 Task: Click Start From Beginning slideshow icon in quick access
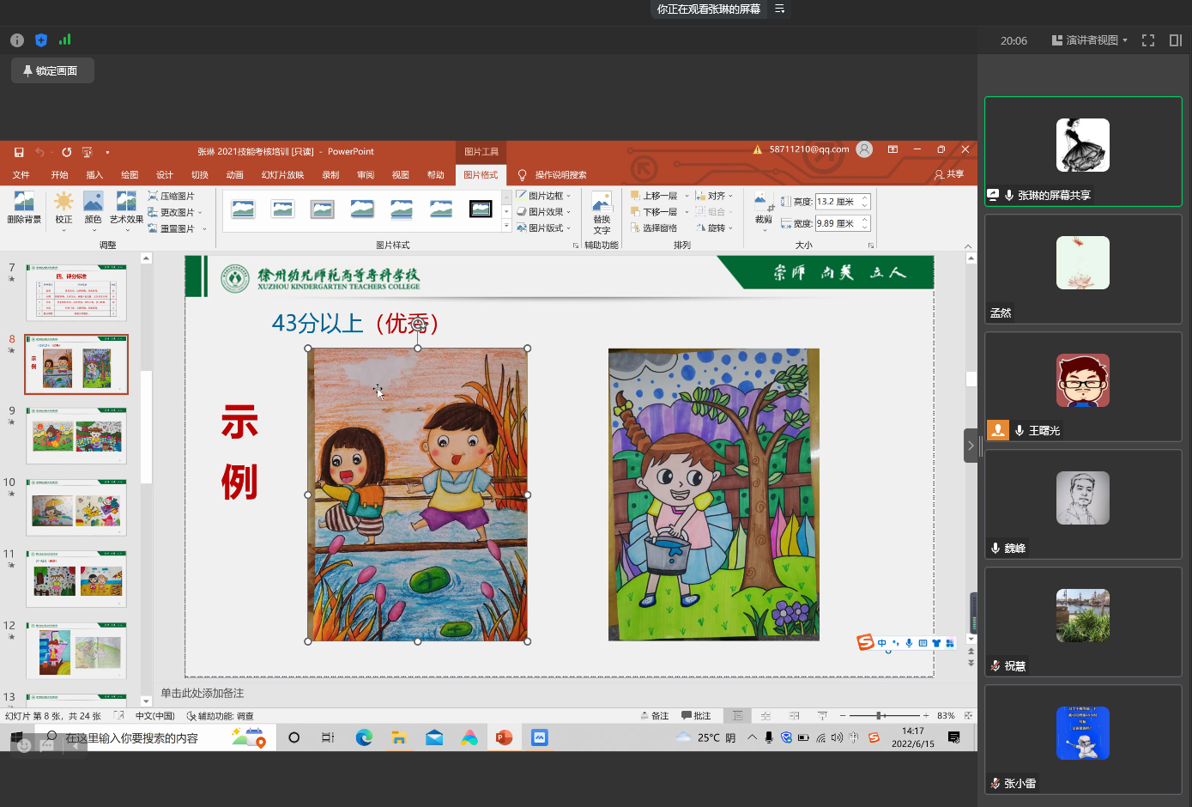point(87,152)
